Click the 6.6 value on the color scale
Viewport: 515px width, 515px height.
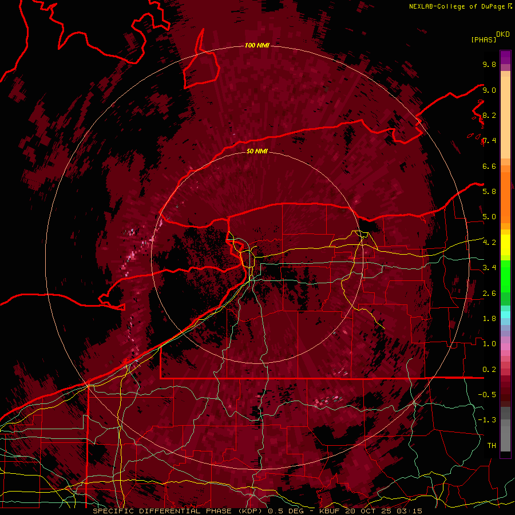(489, 166)
